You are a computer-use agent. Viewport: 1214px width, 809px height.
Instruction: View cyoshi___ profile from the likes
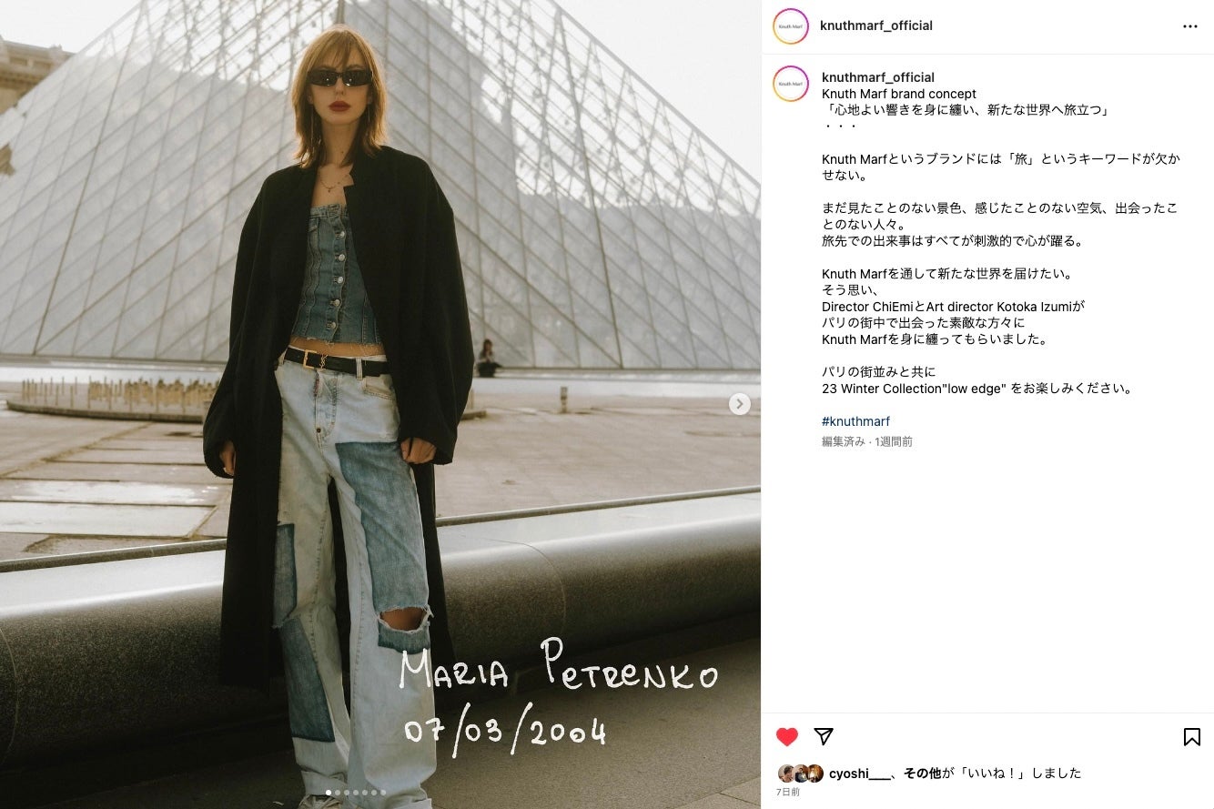tap(860, 773)
